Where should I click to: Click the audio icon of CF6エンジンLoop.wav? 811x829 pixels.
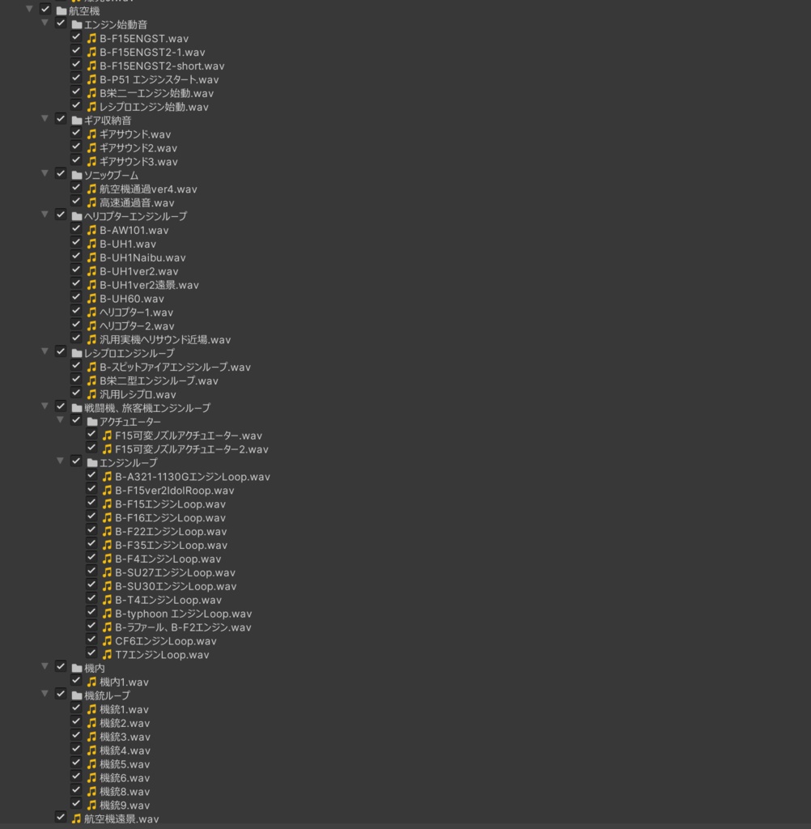point(108,641)
